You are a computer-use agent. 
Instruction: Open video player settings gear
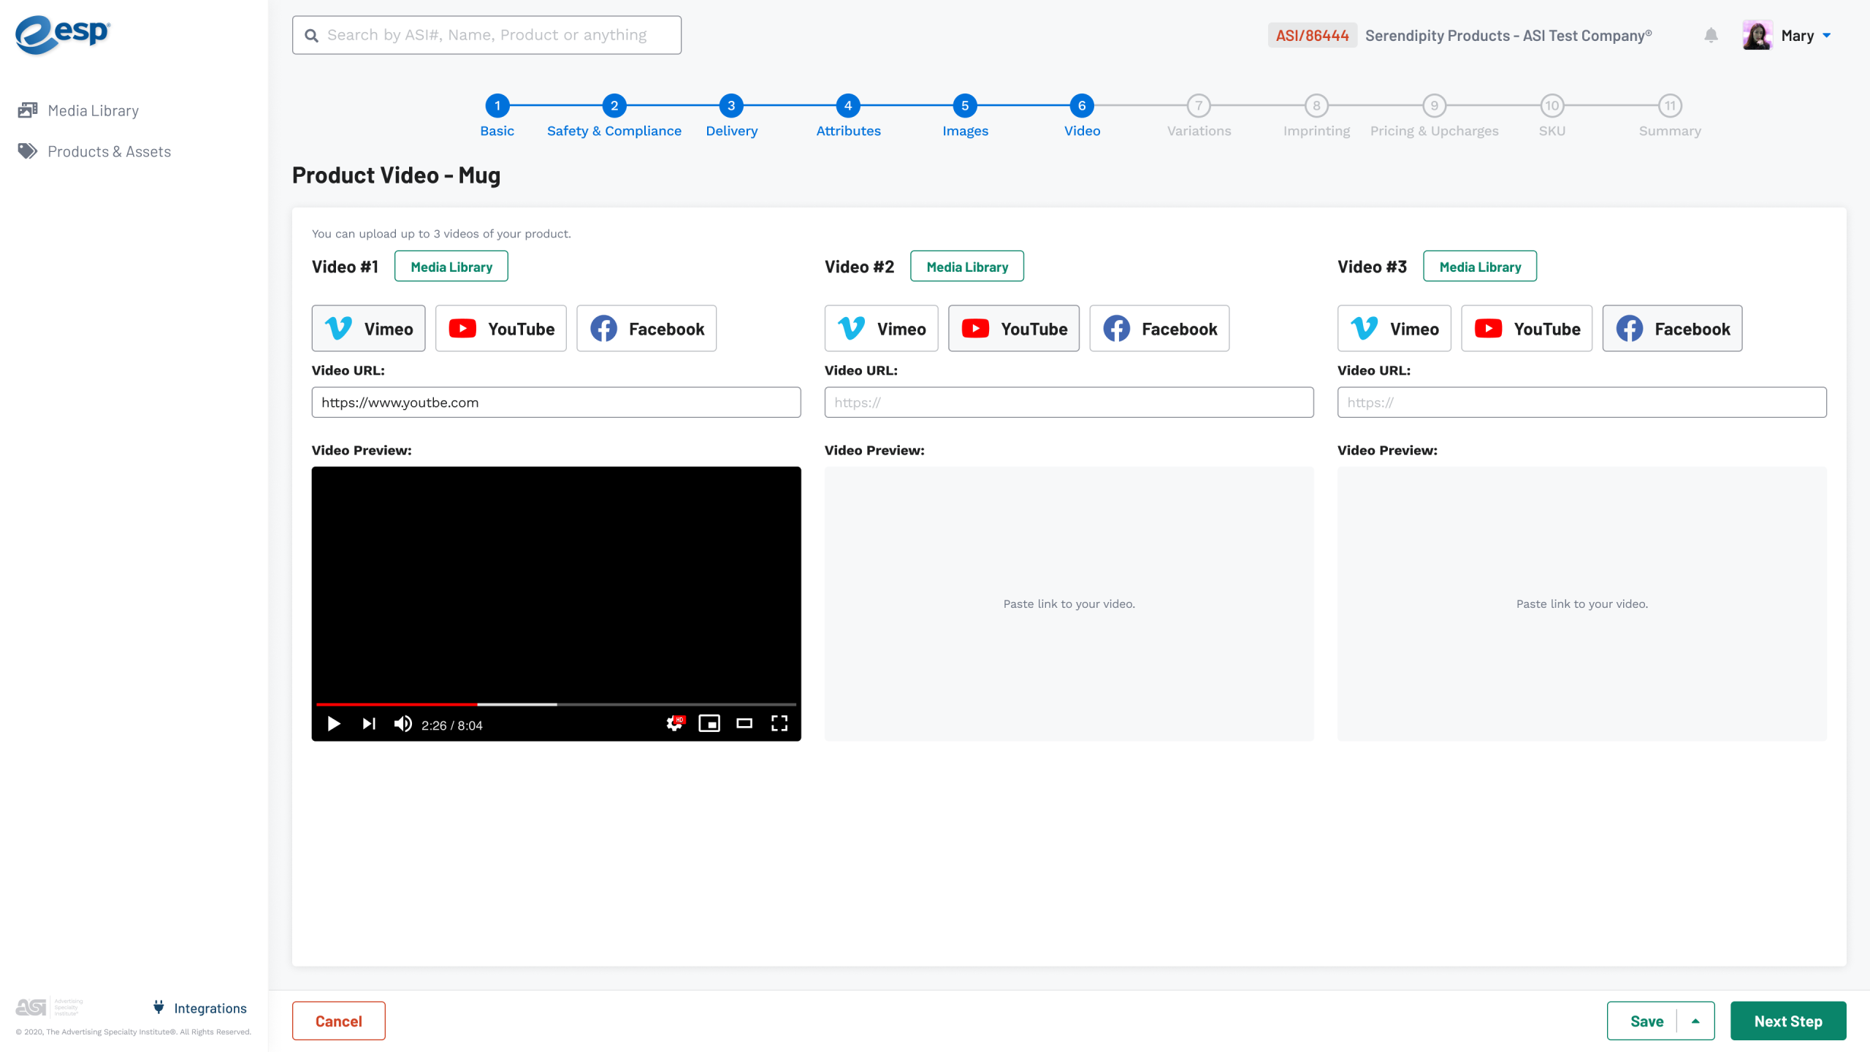[x=674, y=724]
